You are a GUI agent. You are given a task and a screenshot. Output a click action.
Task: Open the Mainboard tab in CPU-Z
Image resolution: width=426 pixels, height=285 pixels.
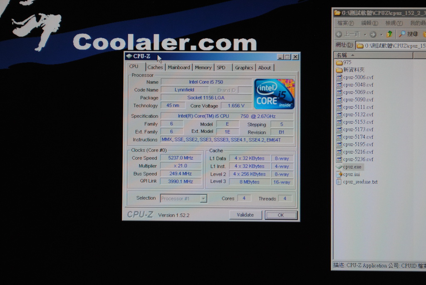[x=179, y=67]
